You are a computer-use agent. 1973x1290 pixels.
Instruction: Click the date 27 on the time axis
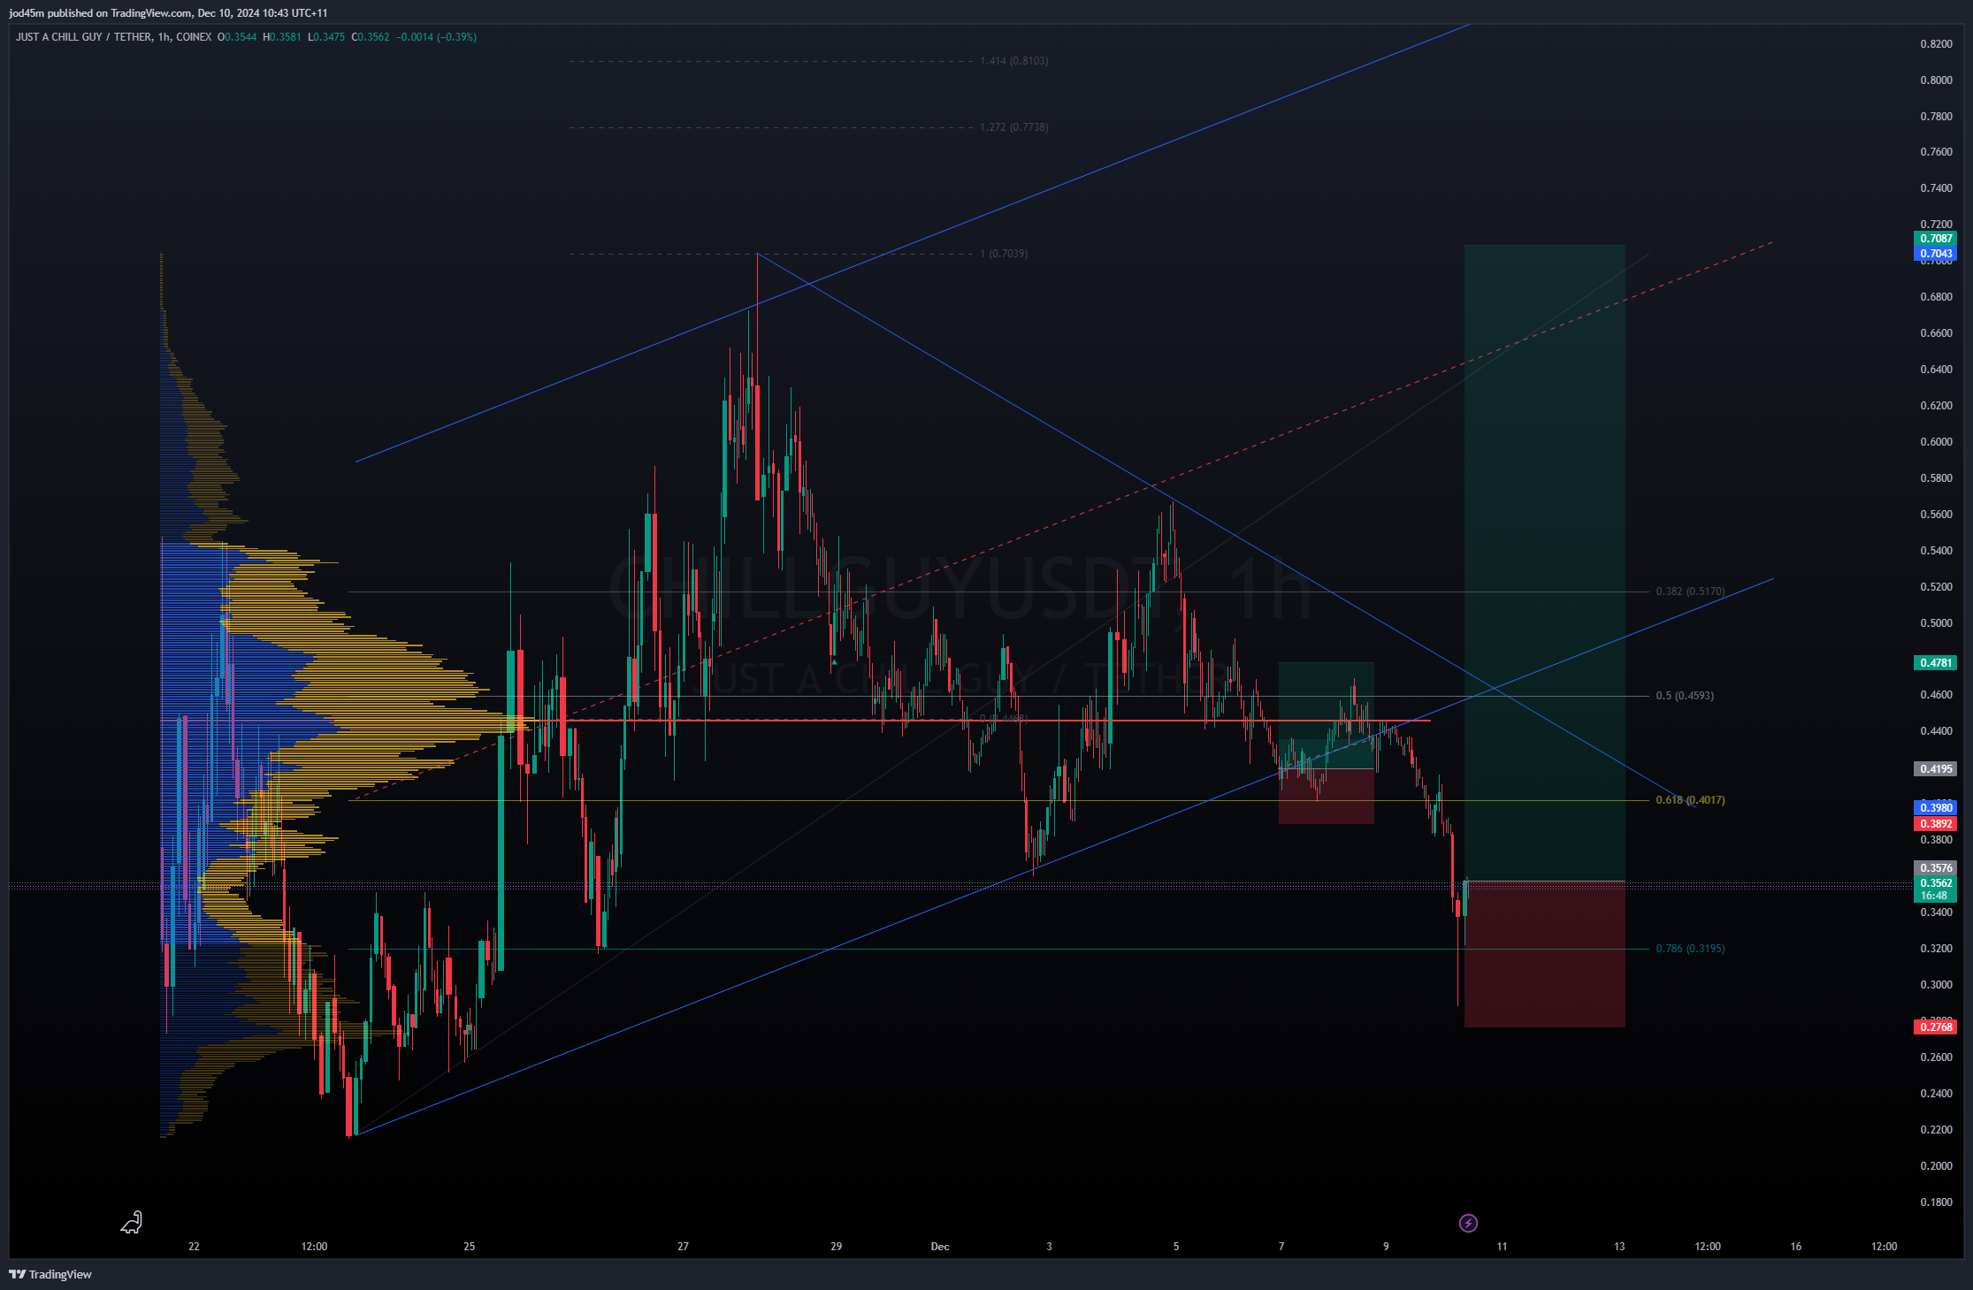coord(683,1247)
